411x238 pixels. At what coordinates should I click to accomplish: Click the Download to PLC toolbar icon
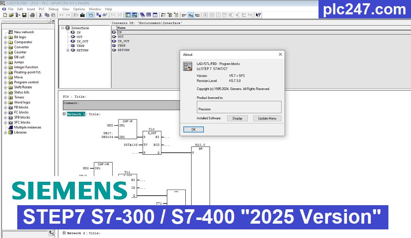pyautogui.click(x=82, y=15)
